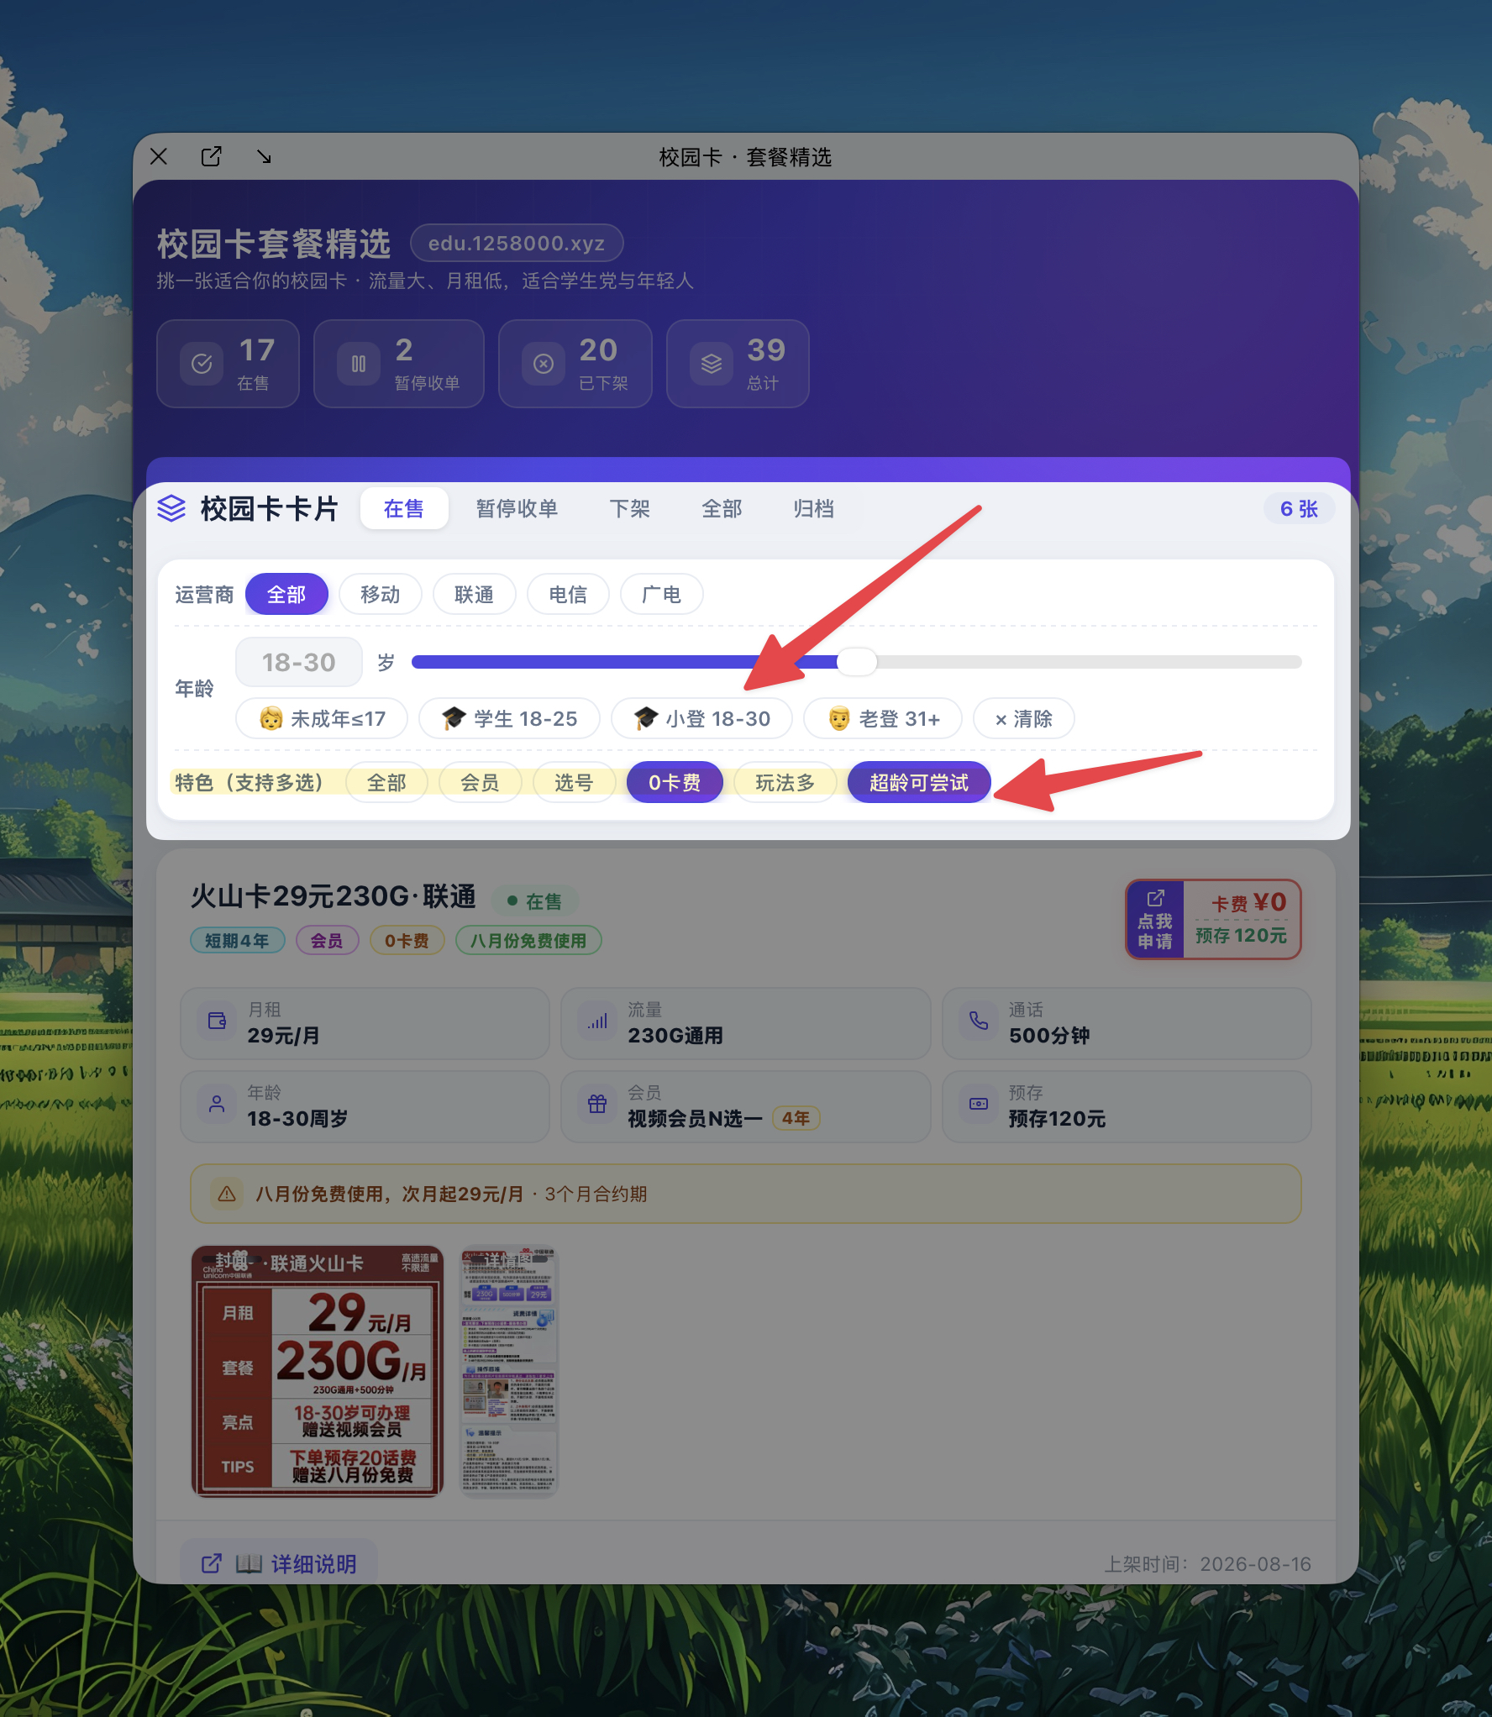Click the diagonal arrow icon in title bar

coord(264,156)
